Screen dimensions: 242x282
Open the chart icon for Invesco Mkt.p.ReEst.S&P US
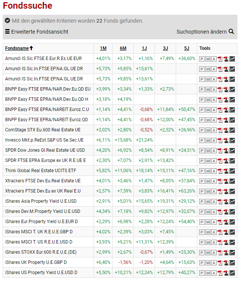pyautogui.click(x=232, y=140)
